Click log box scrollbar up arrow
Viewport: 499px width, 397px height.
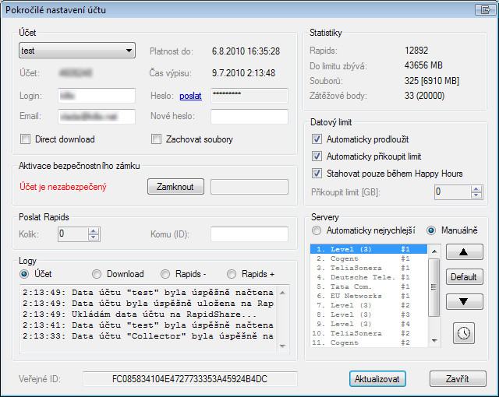tap(282, 293)
